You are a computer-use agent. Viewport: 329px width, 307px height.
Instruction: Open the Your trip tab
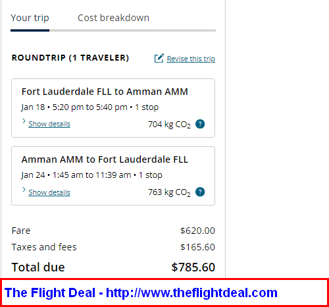(x=30, y=18)
